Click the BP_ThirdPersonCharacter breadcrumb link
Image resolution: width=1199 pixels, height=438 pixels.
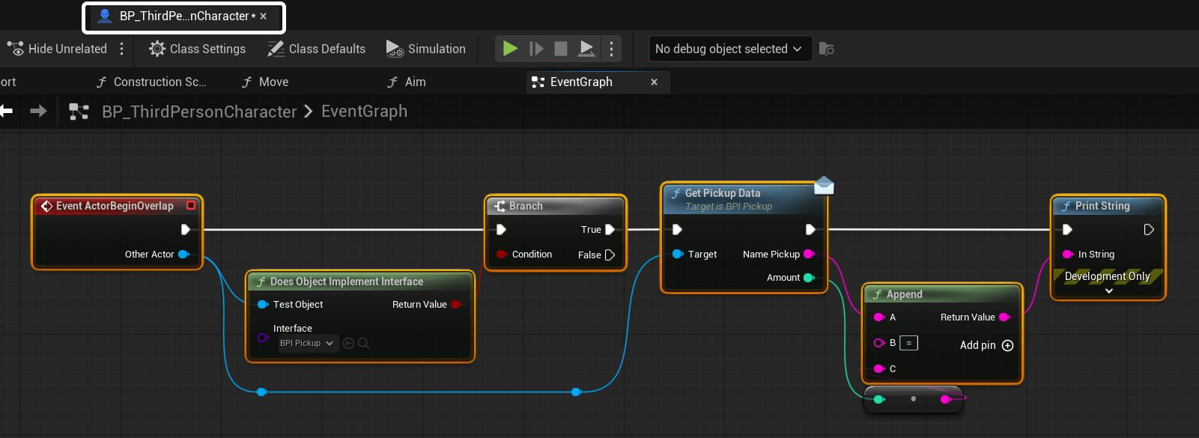pos(199,112)
